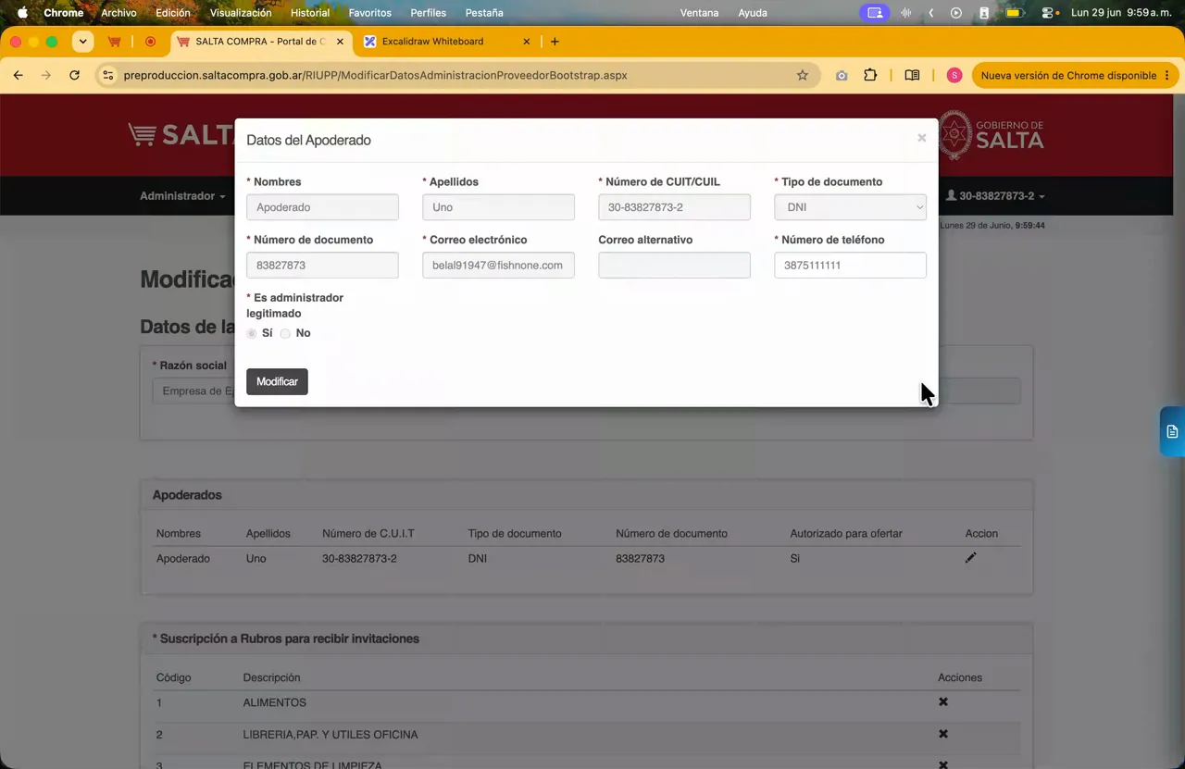Open Chrome extensions puzzle icon

point(870,75)
